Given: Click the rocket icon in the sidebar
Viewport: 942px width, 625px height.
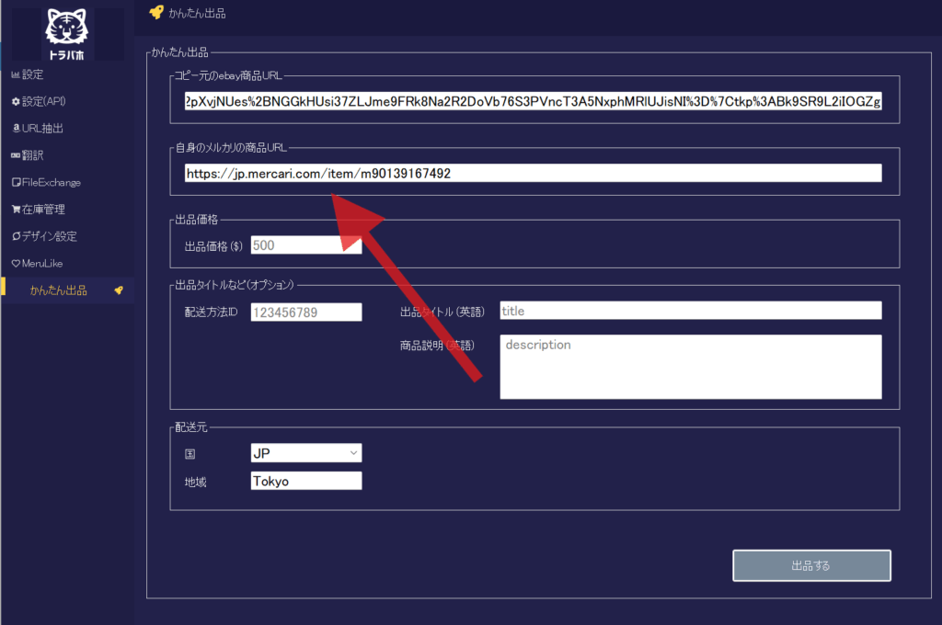Looking at the screenshot, I should point(118,290).
